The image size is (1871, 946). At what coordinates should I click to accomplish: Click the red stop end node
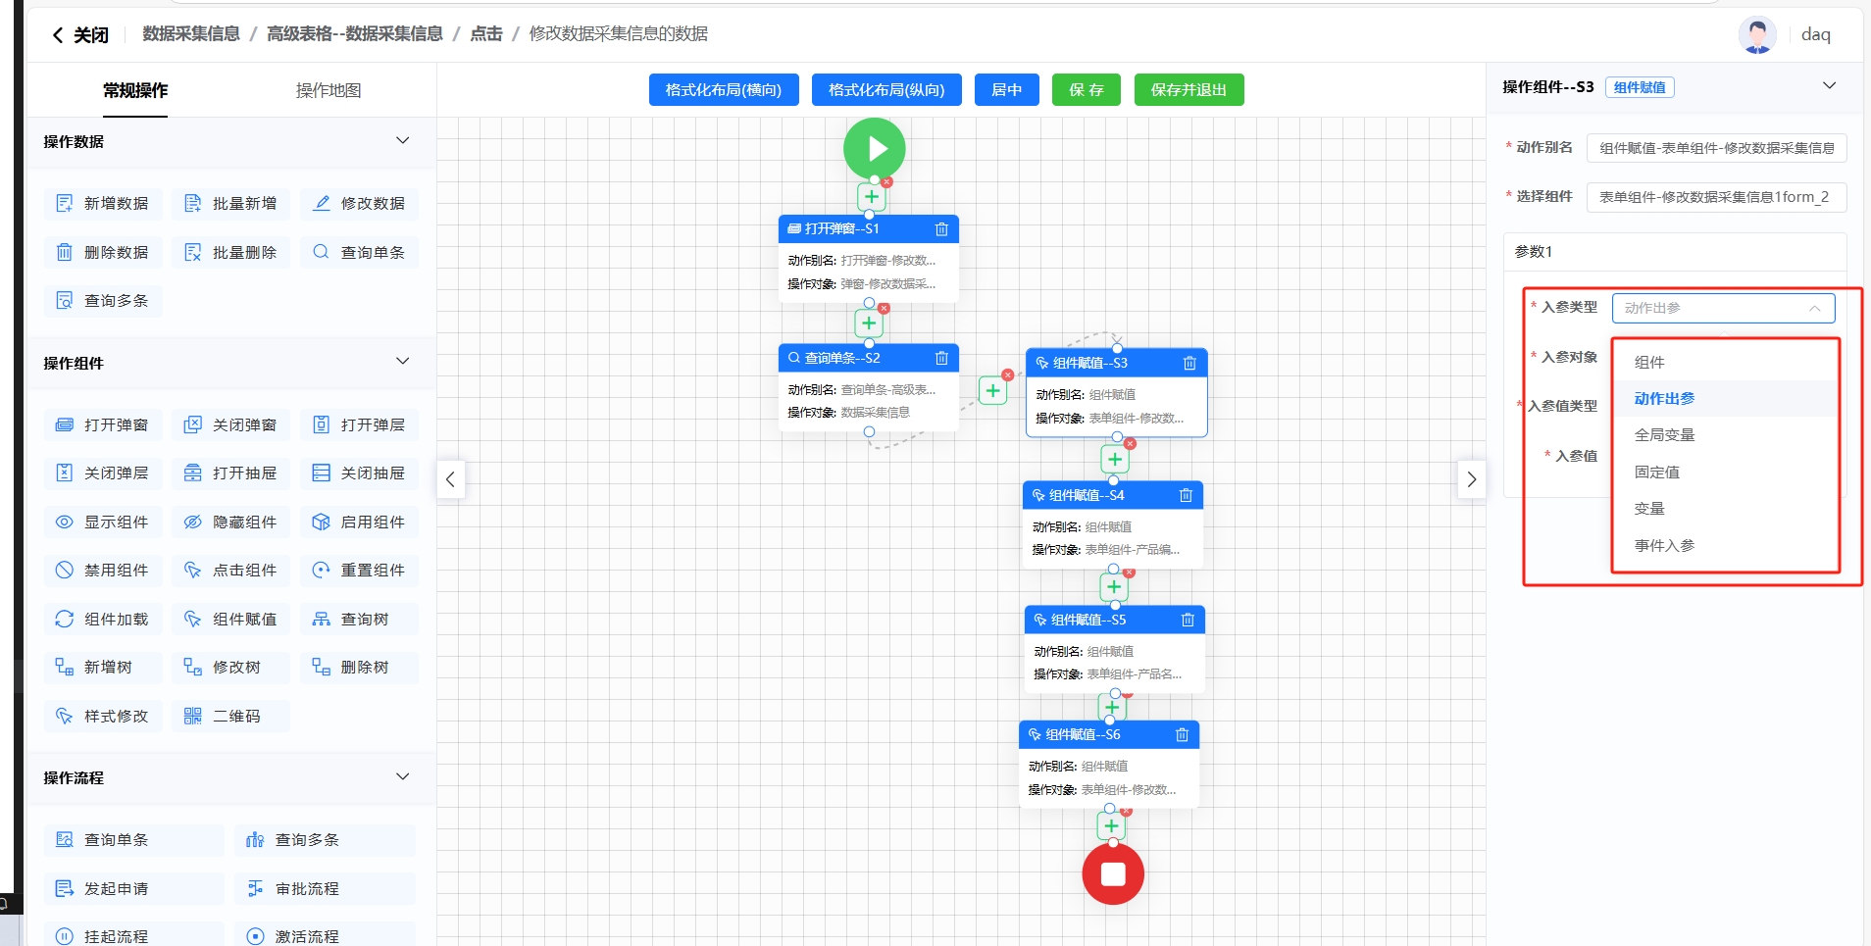point(1112,873)
